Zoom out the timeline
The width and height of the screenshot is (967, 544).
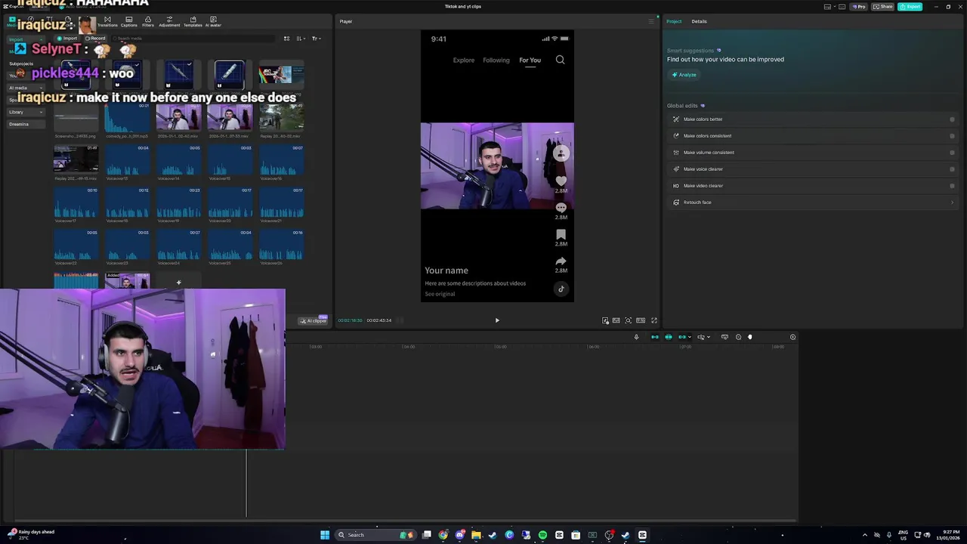click(x=739, y=337)
